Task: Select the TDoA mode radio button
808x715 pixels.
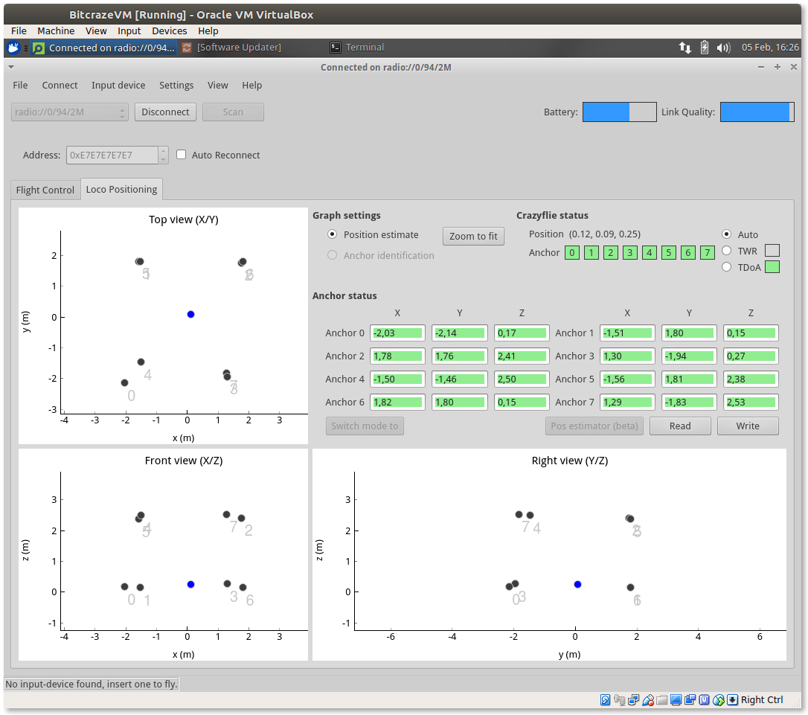Action: (x=727, y=267)
